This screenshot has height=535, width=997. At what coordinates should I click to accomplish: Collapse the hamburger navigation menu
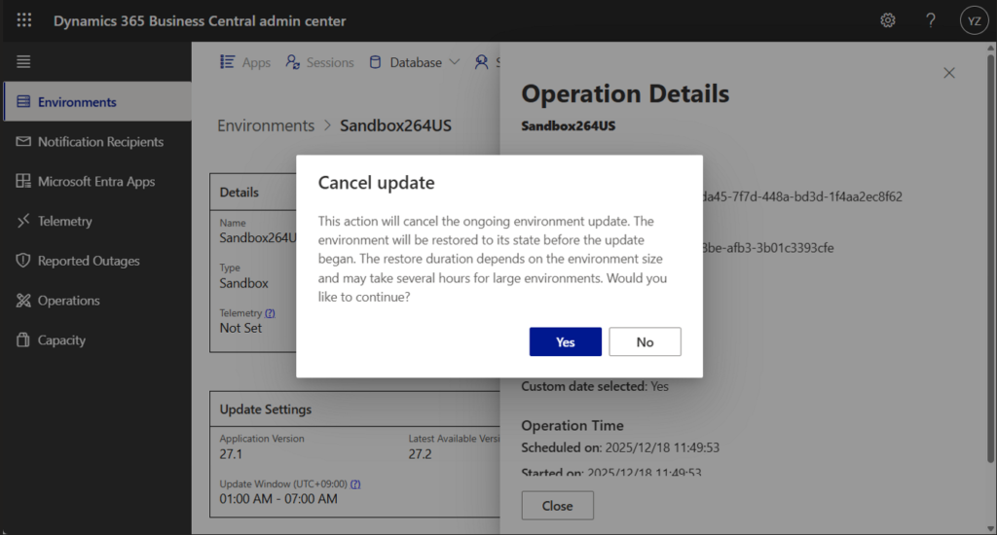pyautogui.click(x=23, y=62)
